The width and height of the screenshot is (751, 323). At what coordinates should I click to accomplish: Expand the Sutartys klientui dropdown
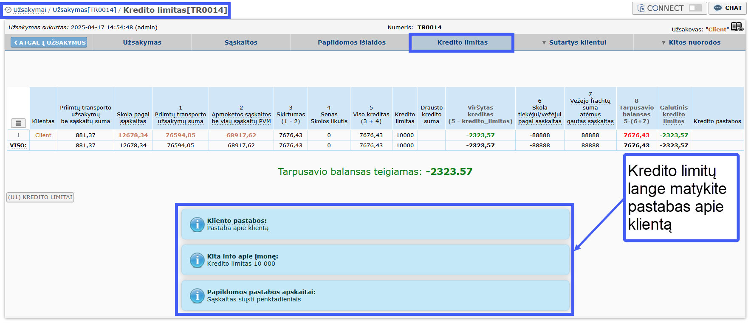(574, 42)
